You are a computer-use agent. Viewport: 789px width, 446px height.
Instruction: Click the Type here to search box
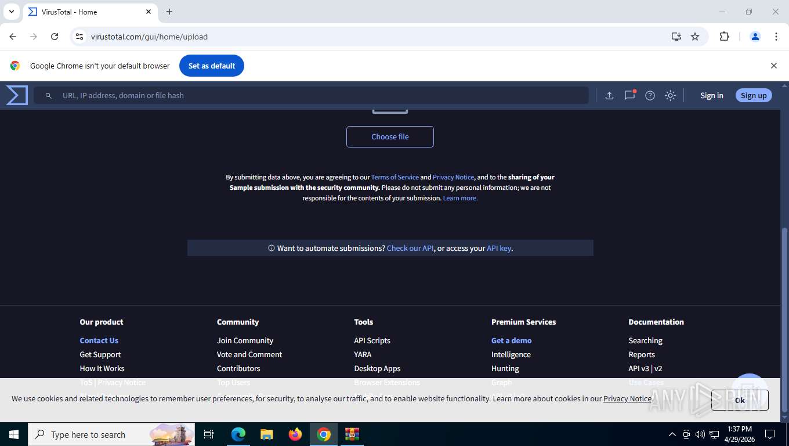tap(111, 434)
